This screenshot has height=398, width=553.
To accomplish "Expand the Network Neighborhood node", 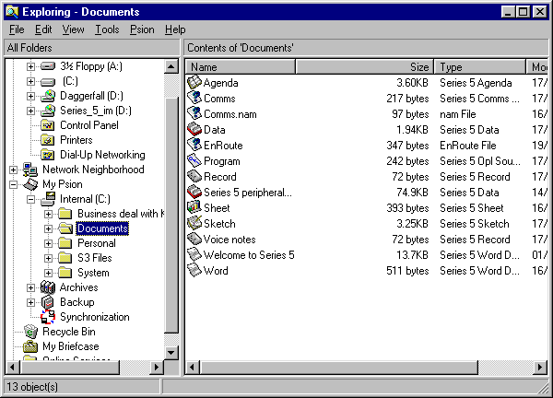I will pos(14,170).
